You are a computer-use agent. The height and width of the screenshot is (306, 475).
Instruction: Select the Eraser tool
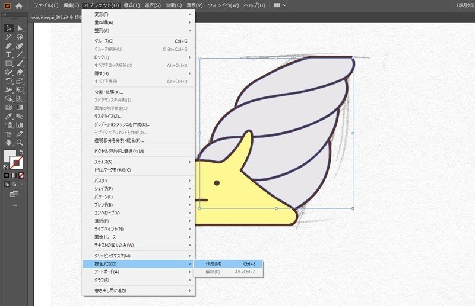20,72
